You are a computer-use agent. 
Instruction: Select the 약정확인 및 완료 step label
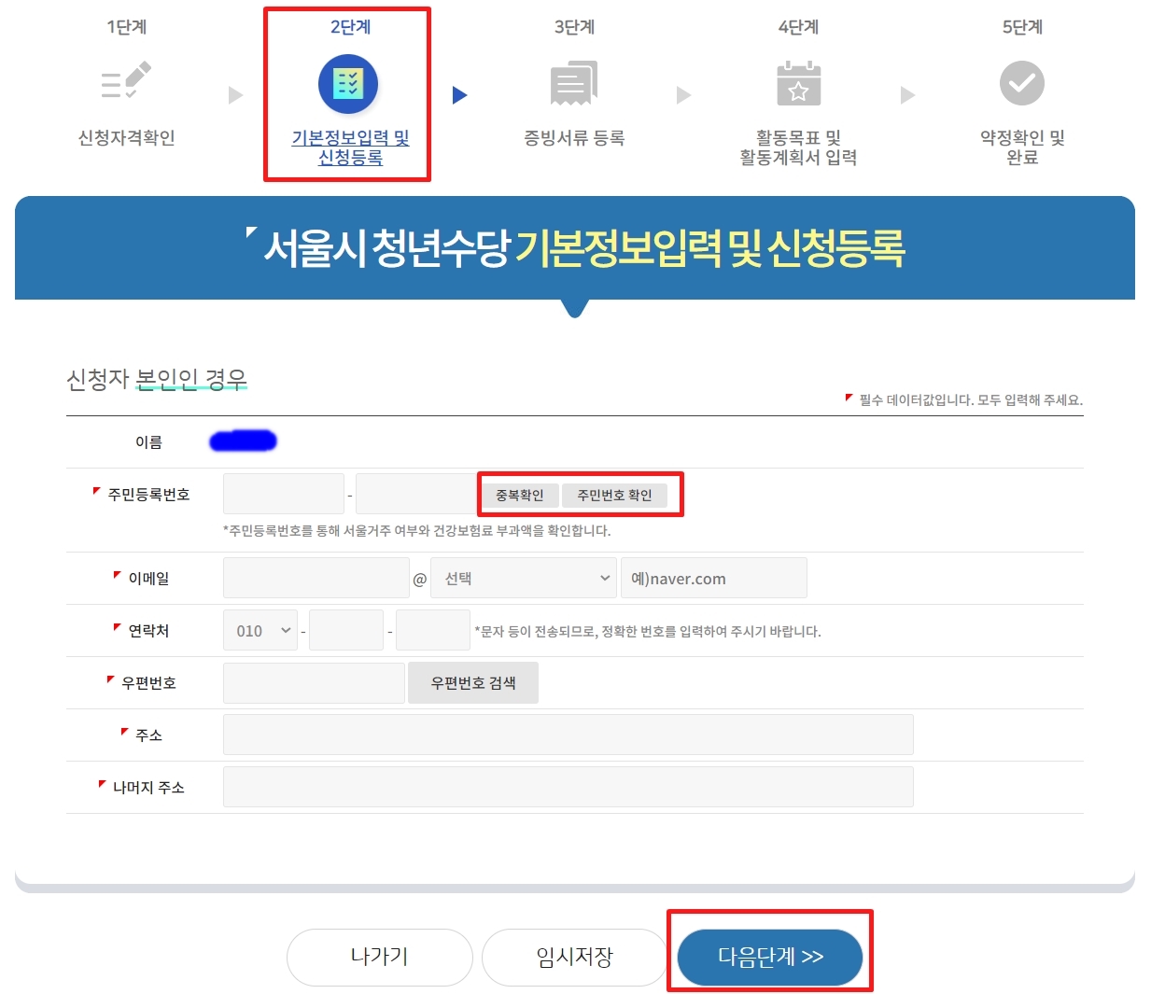click(x=1022, y=147)
